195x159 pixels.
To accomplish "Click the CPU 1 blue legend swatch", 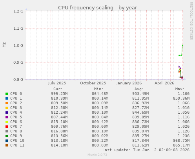I will tap(7, 98).
